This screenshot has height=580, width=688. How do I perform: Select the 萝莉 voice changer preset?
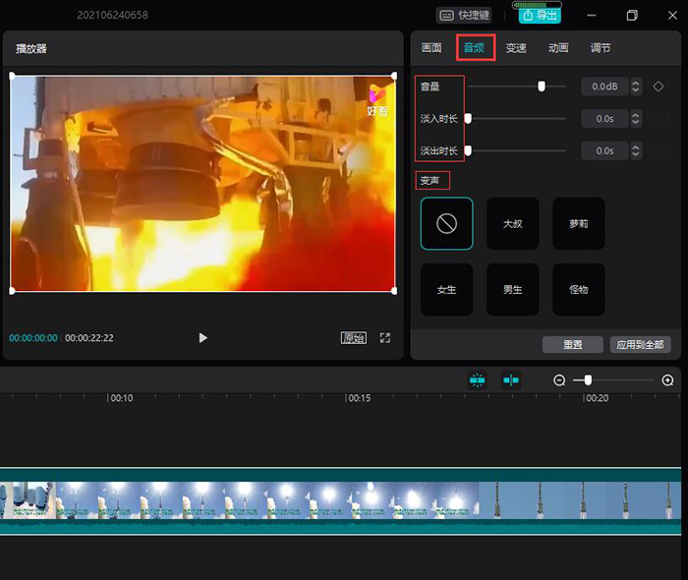[x=579, y=223]
